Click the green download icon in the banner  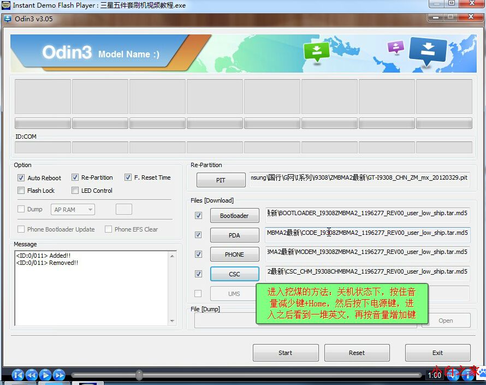pyautogui.click(x=317, y=51)
